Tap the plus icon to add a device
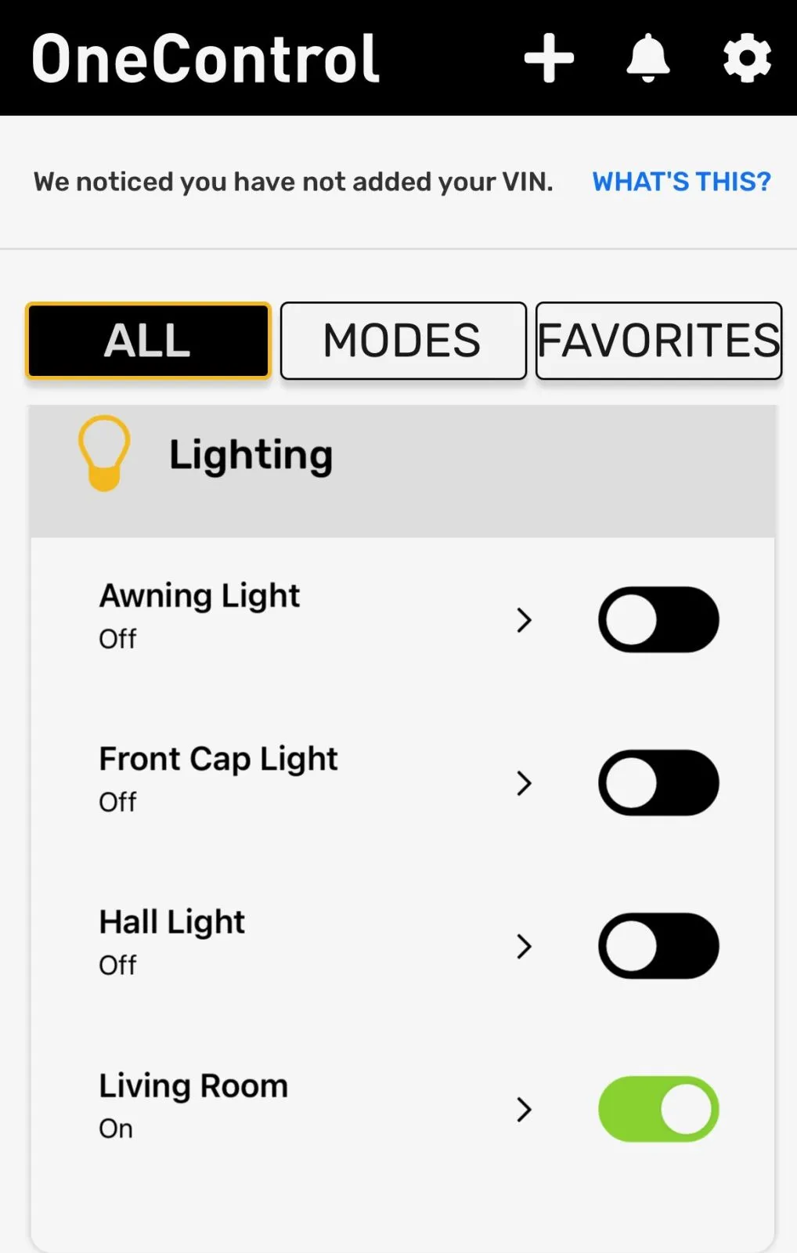 click(x=549, y=58)
